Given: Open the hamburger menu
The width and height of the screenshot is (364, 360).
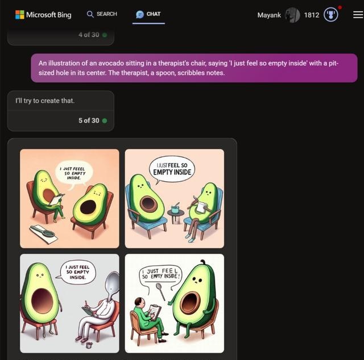Looking at the screenshot, I should click(x=358, y=15).
